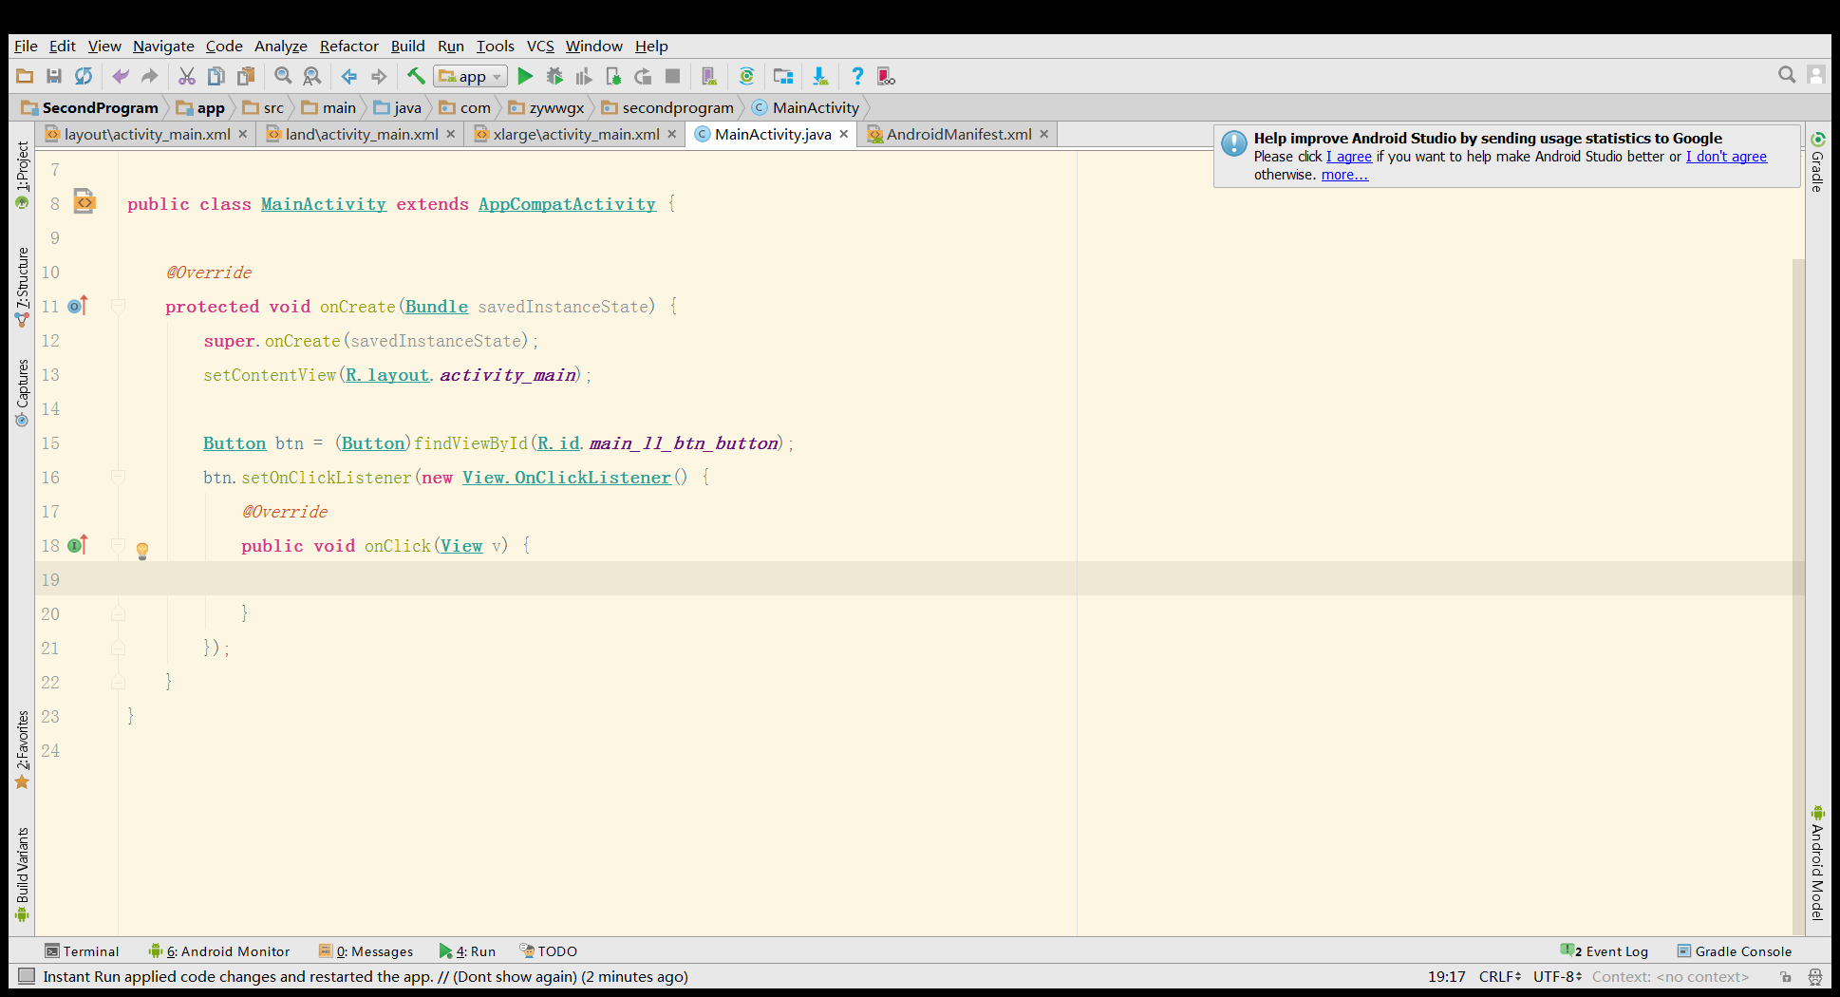Click the Synchronize refresh icon
This screenshot has height=997, width=1840.
(84, 77)
